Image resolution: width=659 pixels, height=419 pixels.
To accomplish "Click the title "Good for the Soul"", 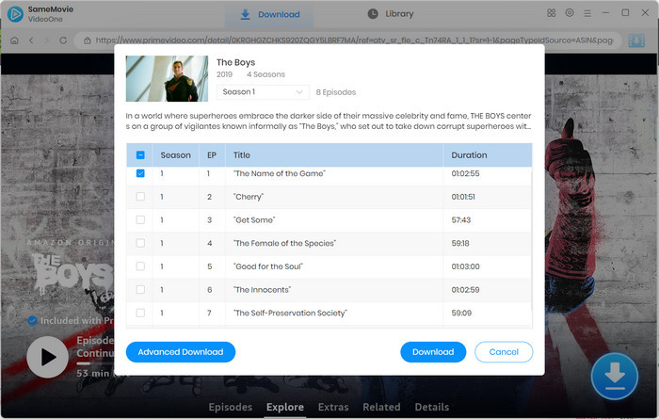I will tap(268, 266).
